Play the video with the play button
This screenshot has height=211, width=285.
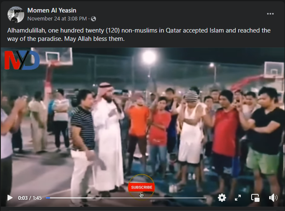(x=10, y=198)
